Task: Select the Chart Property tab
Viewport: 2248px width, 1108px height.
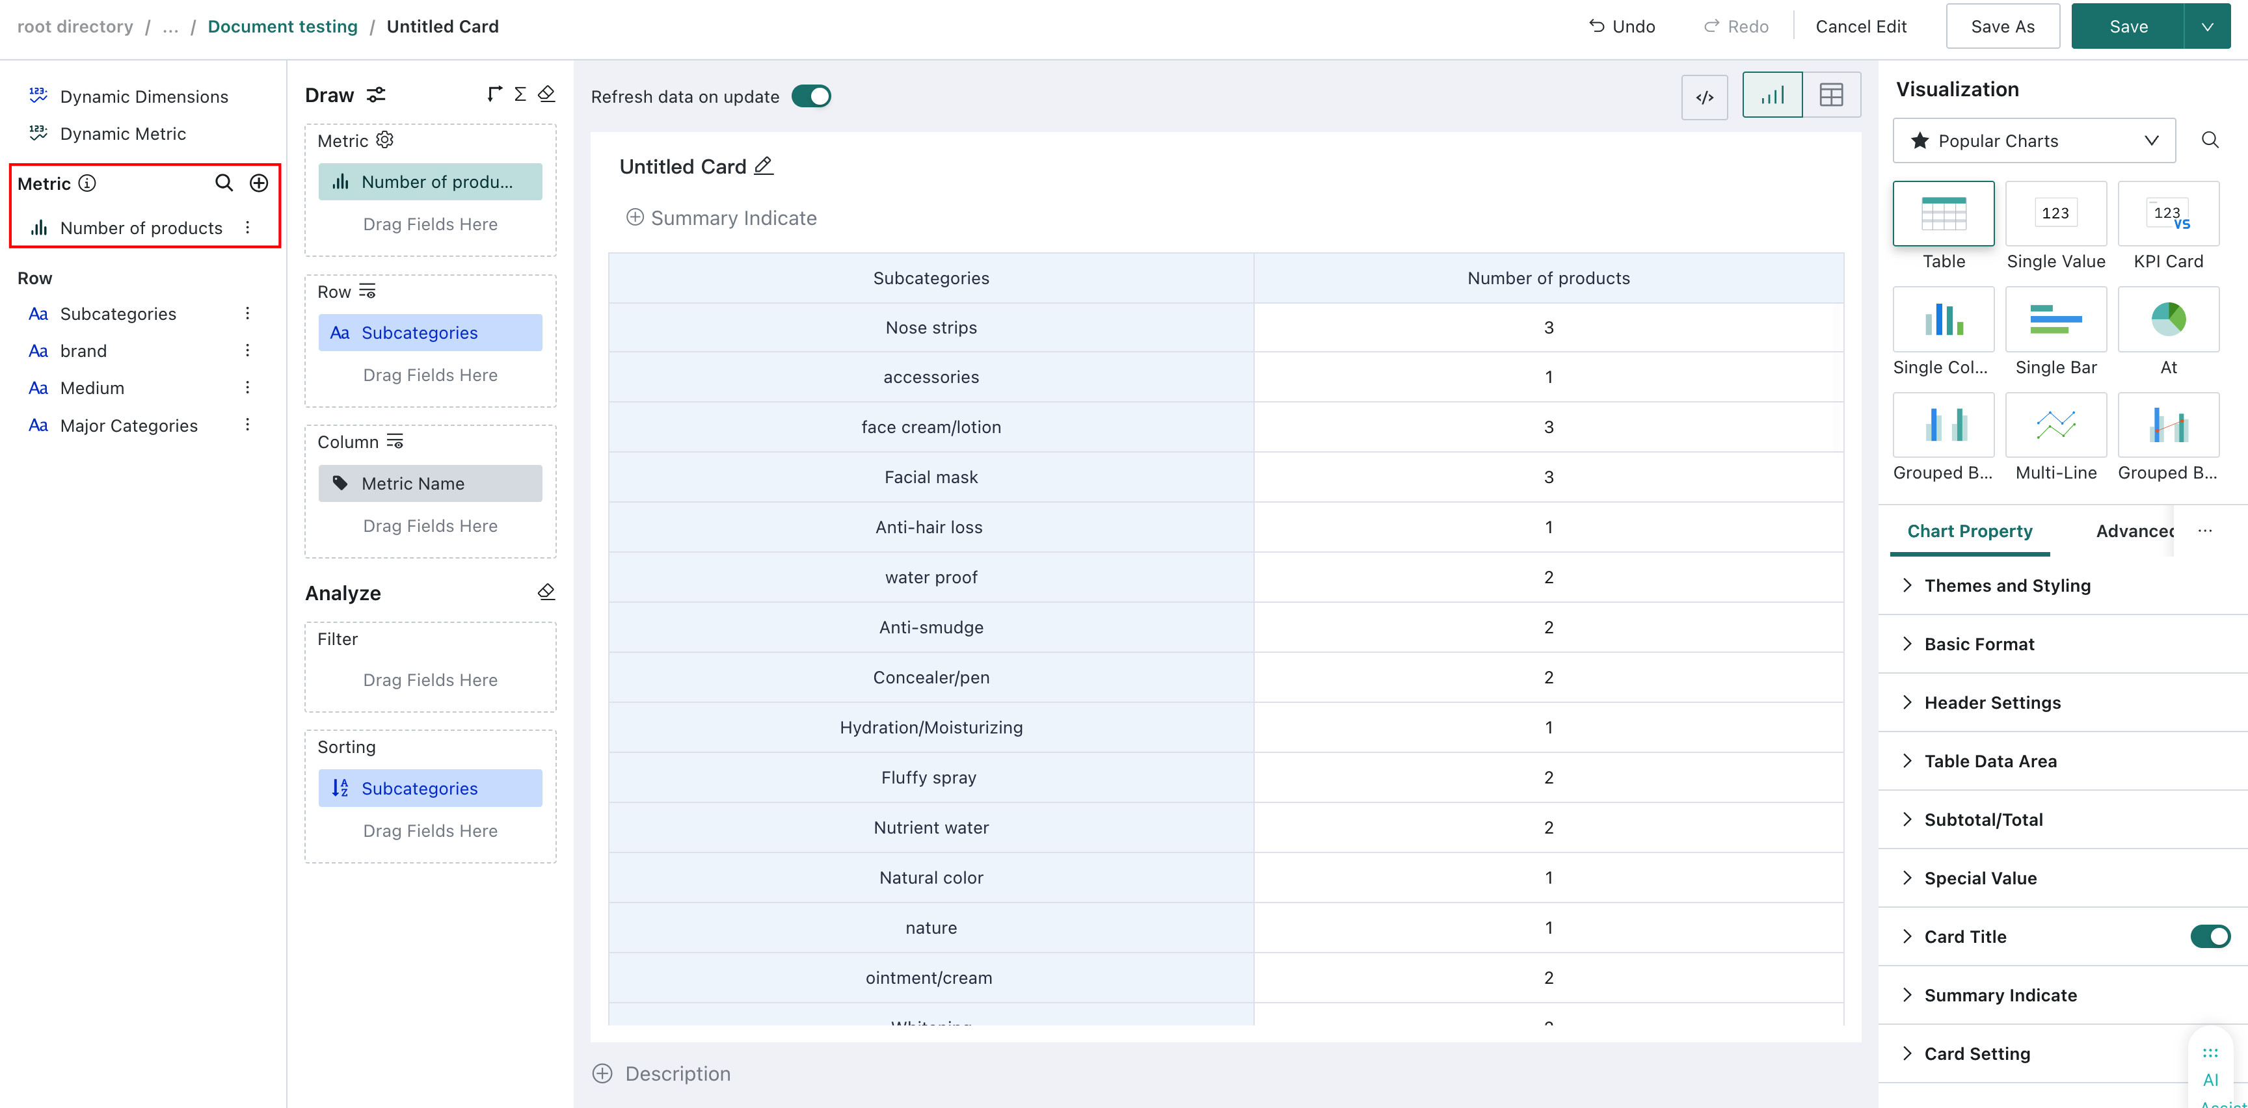Action: (x=1970, y=531)
